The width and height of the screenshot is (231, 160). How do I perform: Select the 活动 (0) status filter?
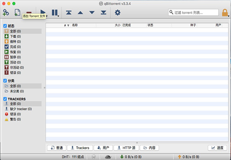point(22,62)
